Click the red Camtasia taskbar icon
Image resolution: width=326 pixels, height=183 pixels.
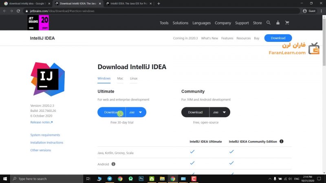click(x=194, y=179)
